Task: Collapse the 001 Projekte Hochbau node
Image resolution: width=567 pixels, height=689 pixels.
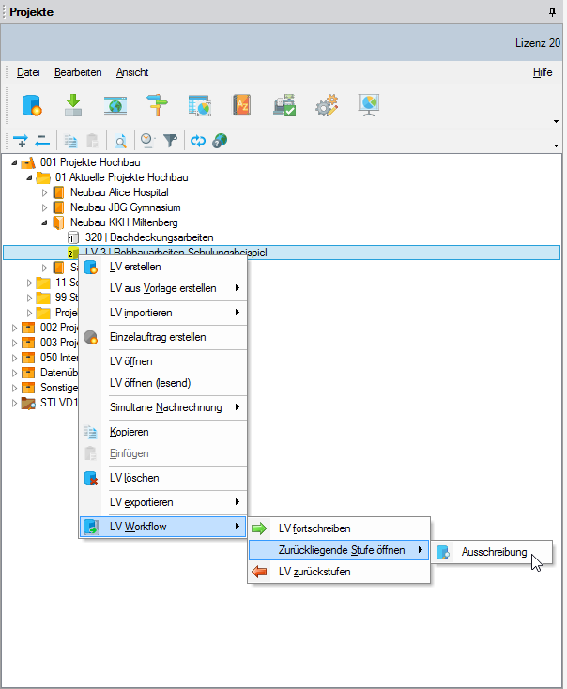Action: [x=14, y=162]
